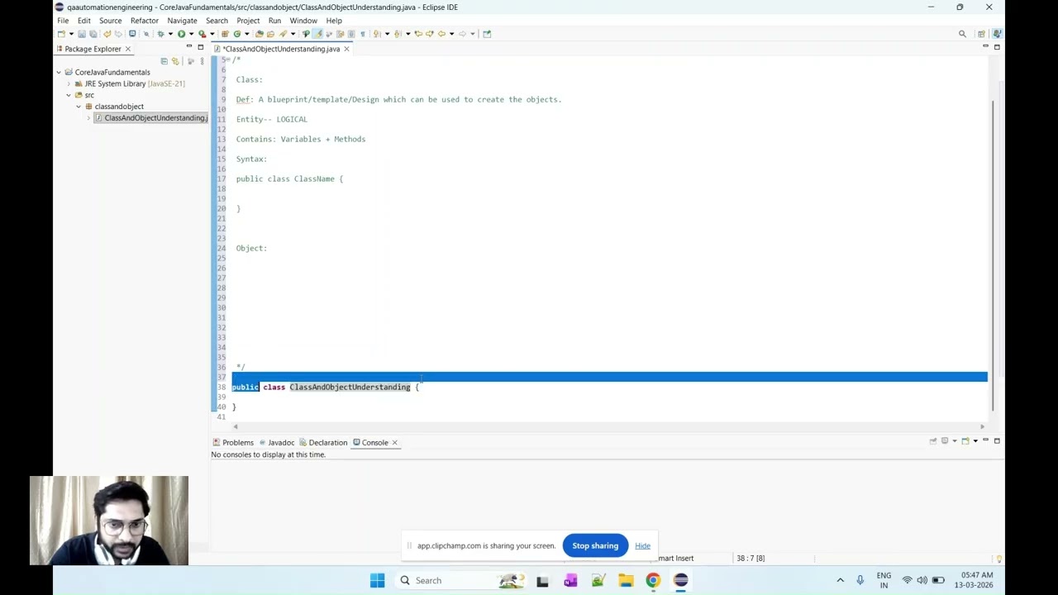1058x595 pixels.
Task: Click the Run Last Tool coverage icon
Action: [202, 34]
